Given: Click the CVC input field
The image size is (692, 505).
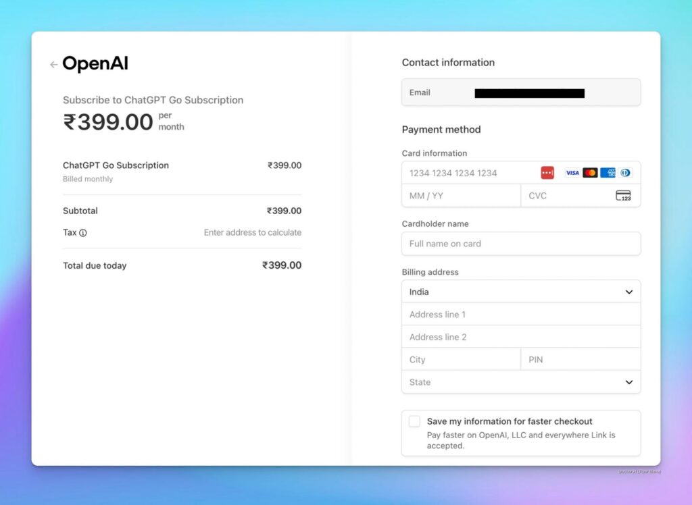Looking at the screenshot, I should click(566, 196).
